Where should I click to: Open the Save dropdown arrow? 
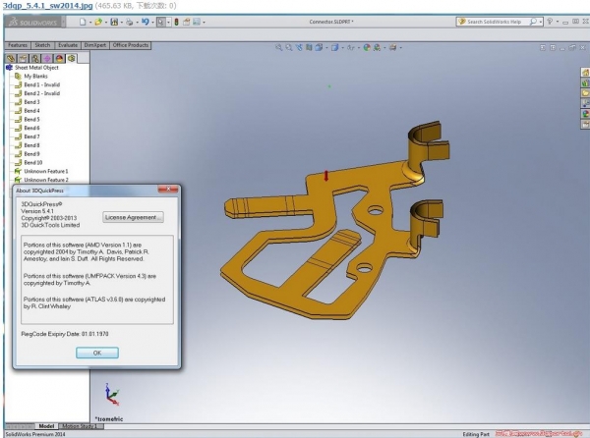[122, 23]
